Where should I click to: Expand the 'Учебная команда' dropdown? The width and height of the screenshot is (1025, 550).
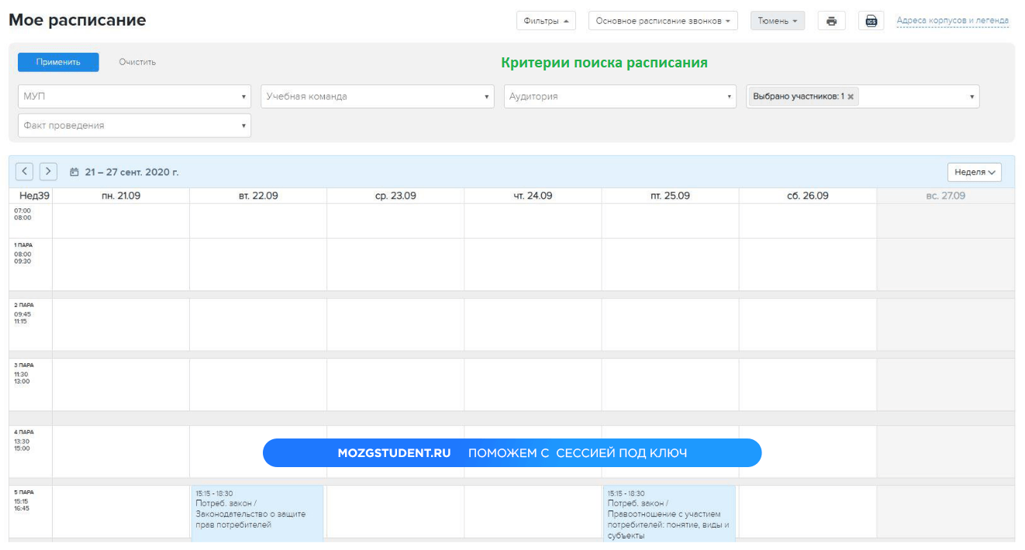(x=377, y=97)
